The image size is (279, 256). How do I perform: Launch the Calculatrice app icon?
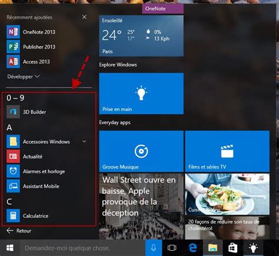pos(13,215)
